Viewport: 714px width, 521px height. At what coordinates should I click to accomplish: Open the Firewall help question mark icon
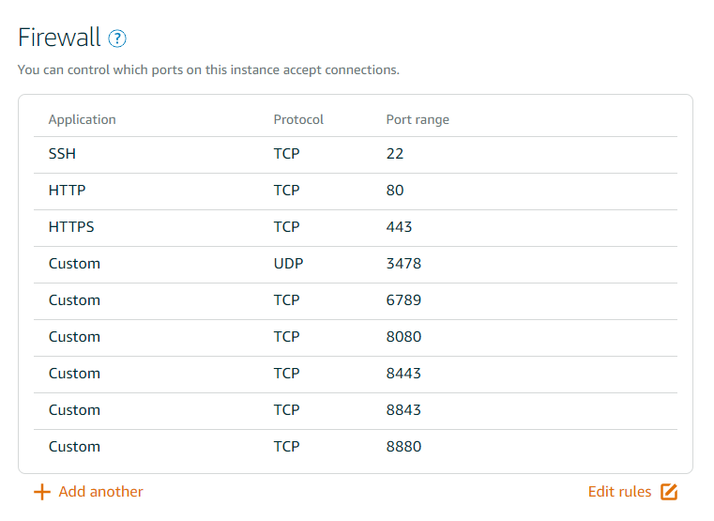click(x=117, y=38)
